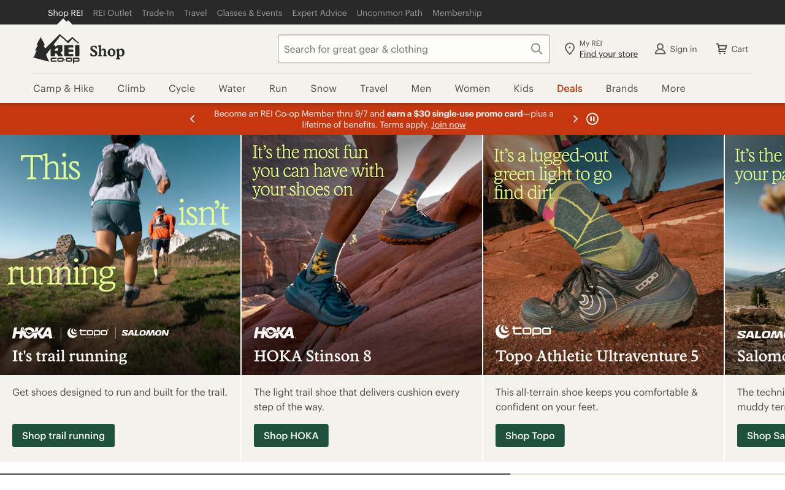Click the Shop Topo button
785x490 pixels.
(530, 435)
